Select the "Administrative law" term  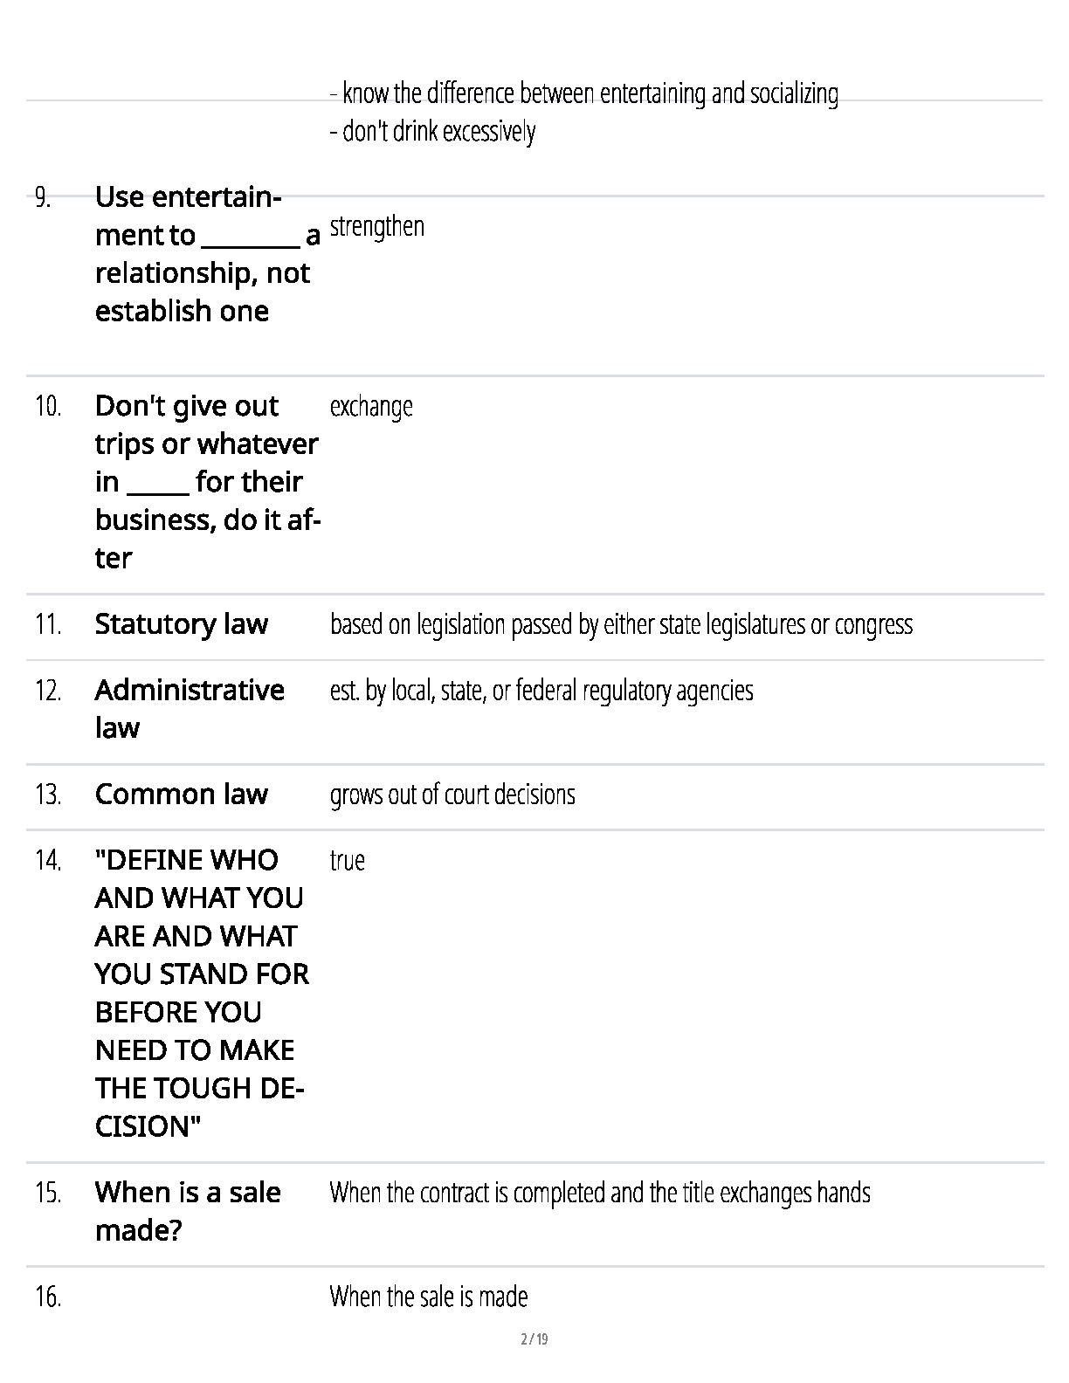[190, 708]
